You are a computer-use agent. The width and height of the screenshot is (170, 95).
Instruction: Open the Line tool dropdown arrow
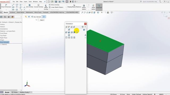[x=15, y=5]
